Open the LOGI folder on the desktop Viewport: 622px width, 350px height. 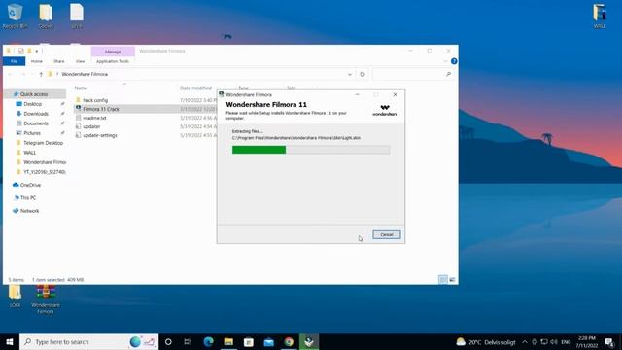click(x=15, y=296)
